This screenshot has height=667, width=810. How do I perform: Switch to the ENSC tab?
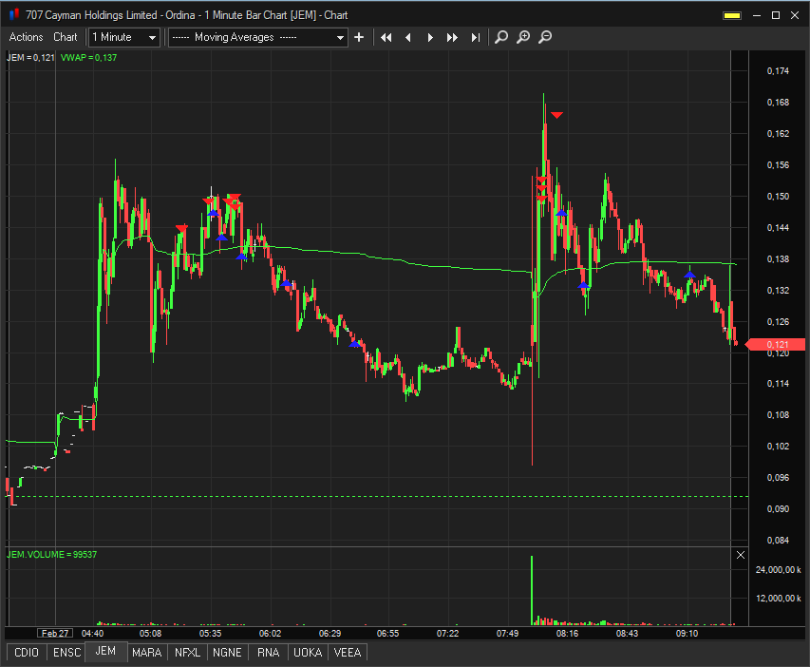click(67, 653)
